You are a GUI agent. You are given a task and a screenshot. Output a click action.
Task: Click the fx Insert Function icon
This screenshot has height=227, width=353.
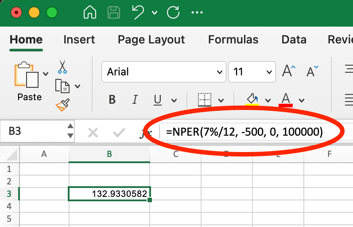tap(145, 133)
